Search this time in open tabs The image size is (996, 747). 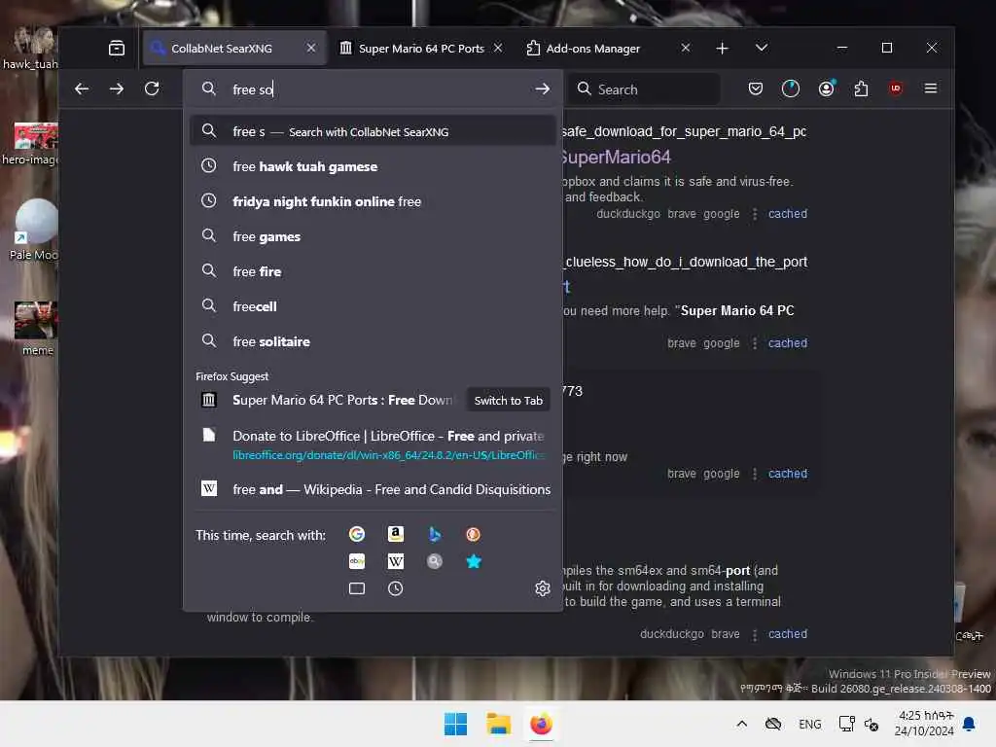(356, 588)
